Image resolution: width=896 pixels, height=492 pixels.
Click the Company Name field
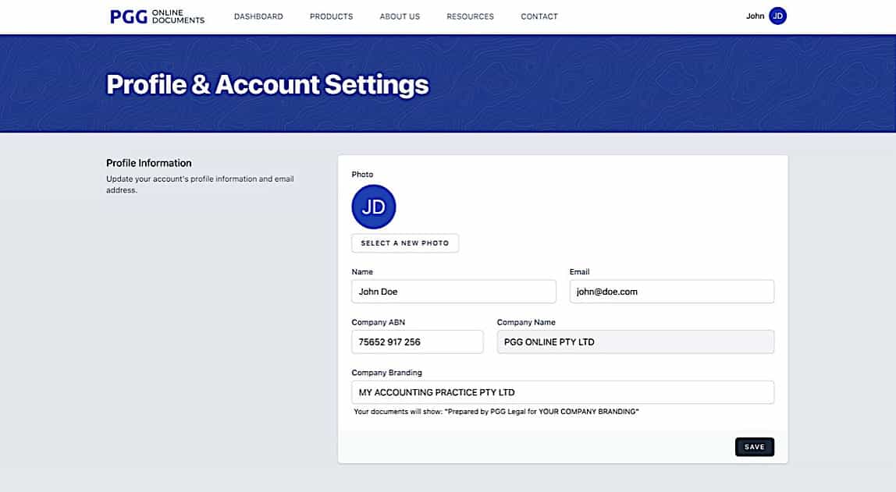[x=635, y=342]
